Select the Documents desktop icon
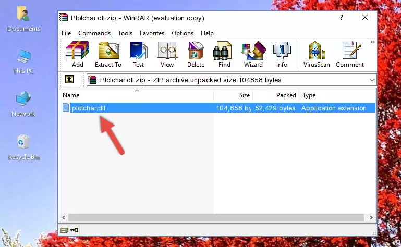 point(23,19)
